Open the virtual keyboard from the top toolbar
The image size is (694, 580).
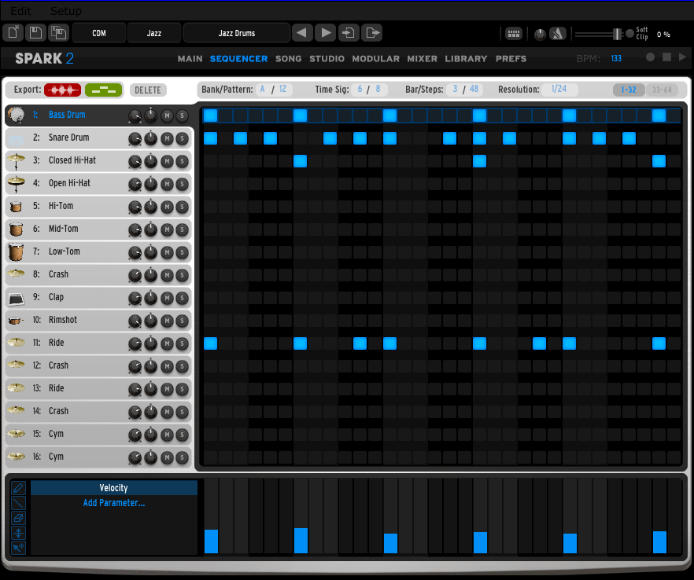pyautogui.click(x=514, y=33)
